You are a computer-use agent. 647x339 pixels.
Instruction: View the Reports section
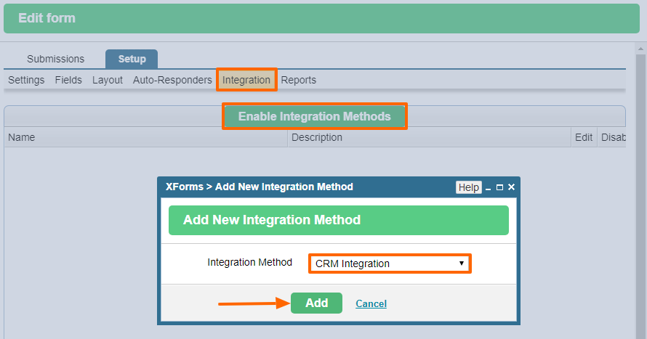click(298, 80)
